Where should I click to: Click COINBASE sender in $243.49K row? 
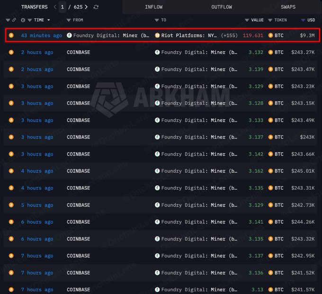click(79, 120)
